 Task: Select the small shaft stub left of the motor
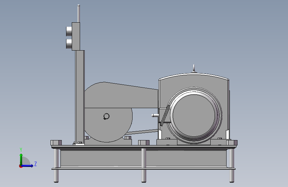click(155, 115)
